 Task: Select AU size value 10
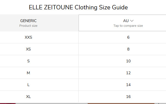(x=128, y=61)
